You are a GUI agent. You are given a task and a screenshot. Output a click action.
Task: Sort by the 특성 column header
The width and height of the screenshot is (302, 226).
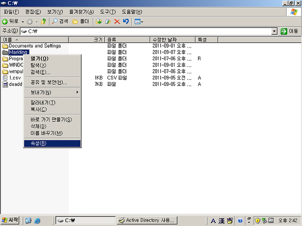click(x=207, y=40)
